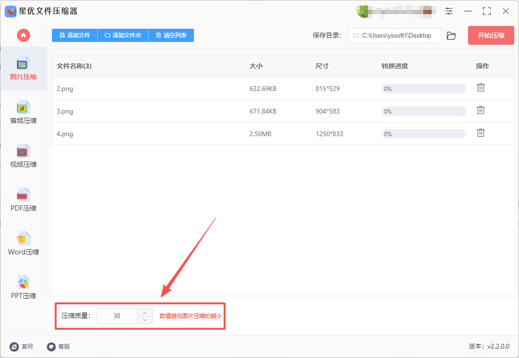Click dimension value 815*529
The width and height of the screenshot is (519, 358).
pyautogui.click(x=328, y=89)
